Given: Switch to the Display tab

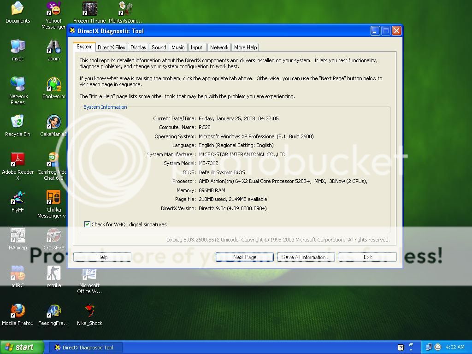Looking at the screenshot, I should (138, 47).
